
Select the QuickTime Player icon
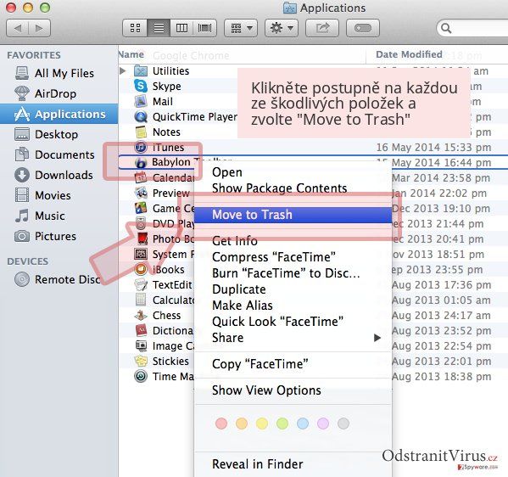141,117
